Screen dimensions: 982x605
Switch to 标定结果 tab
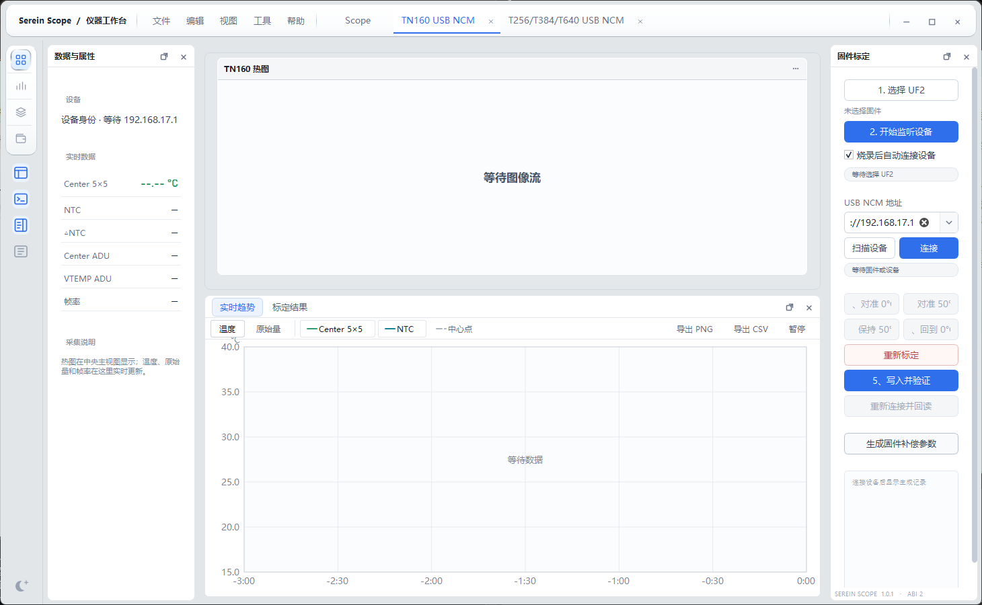[290, 307]
